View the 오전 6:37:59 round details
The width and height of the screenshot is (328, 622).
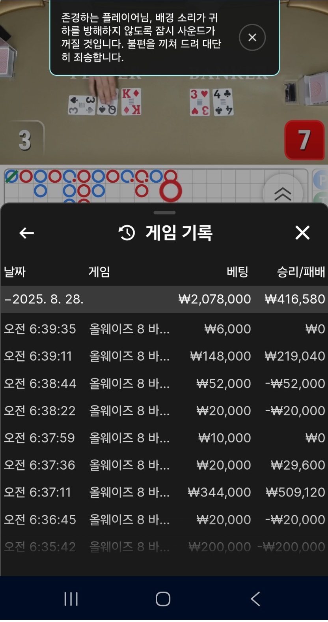pos(164,438)
